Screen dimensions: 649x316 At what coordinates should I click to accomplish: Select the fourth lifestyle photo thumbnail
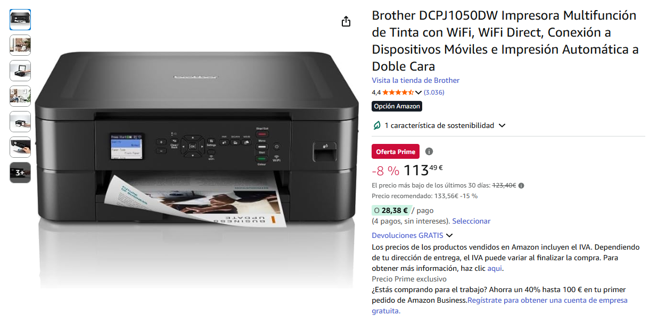[x=20, y=96]
